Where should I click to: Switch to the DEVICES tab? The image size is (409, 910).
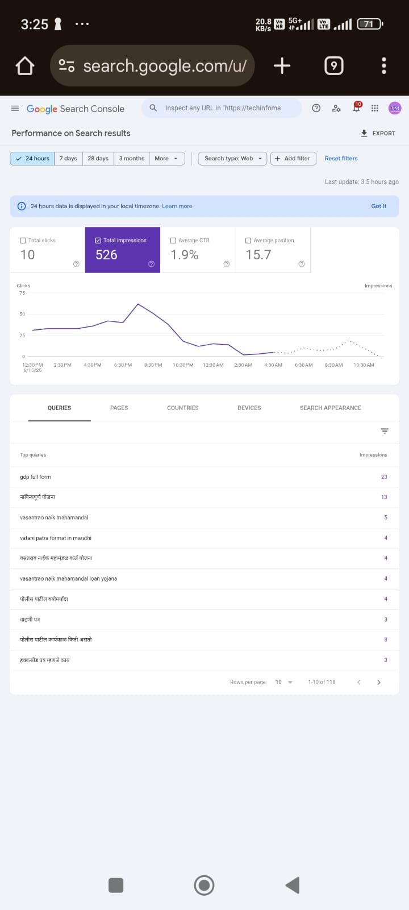pos(249,408)
